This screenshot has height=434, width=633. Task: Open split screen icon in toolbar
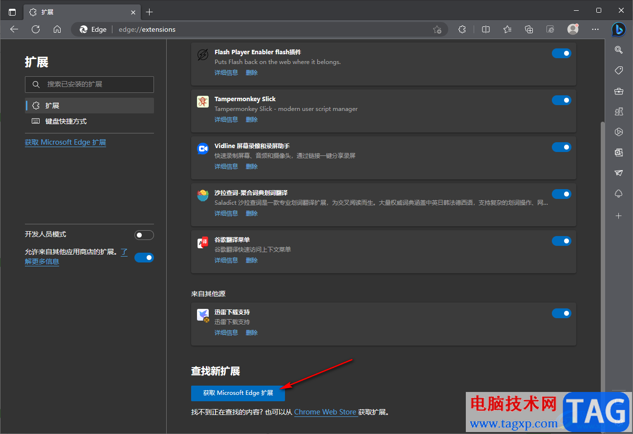click(486, 29)
